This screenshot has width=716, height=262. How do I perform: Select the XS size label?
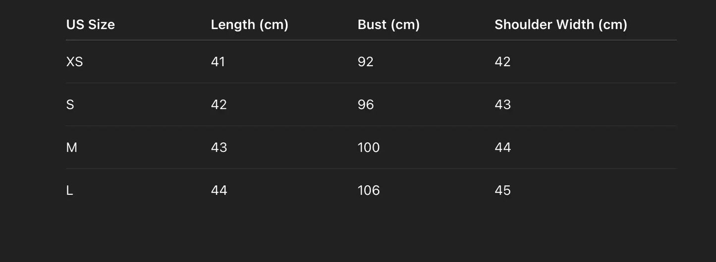[74, 62]
